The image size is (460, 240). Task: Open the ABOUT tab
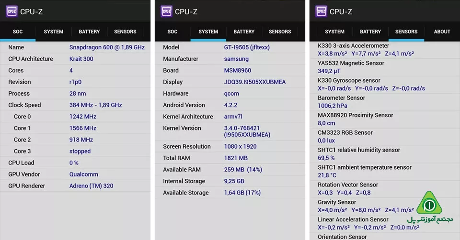pos(442,32)
